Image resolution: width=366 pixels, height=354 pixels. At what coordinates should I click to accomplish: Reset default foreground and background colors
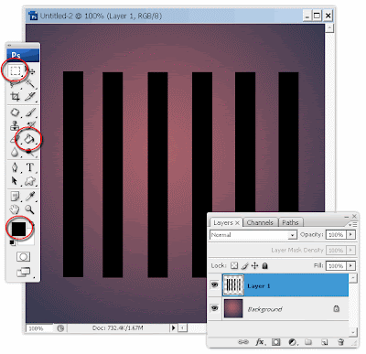click(x=12, y=242)
